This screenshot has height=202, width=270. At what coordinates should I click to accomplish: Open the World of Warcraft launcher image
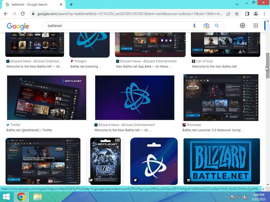[43, 161]
